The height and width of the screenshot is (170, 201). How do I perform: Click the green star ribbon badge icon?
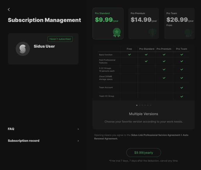pos(117,32)
